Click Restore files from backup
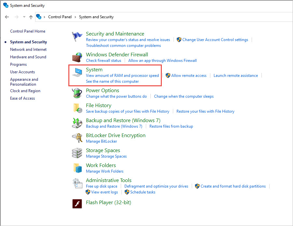 171,126
